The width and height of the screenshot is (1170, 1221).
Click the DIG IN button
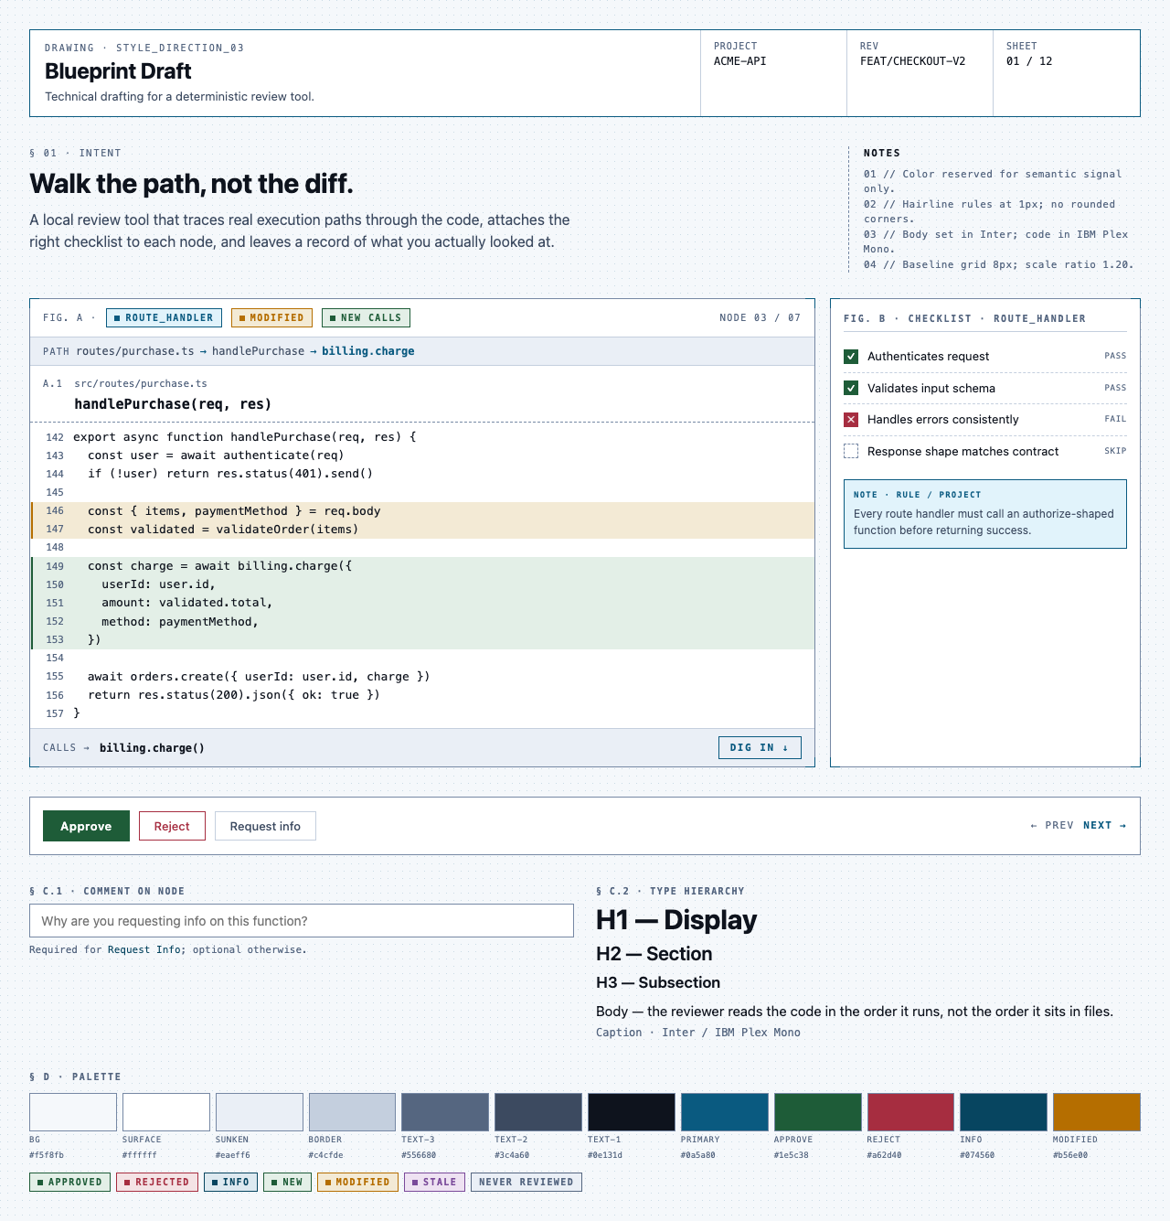click(760, 747)
